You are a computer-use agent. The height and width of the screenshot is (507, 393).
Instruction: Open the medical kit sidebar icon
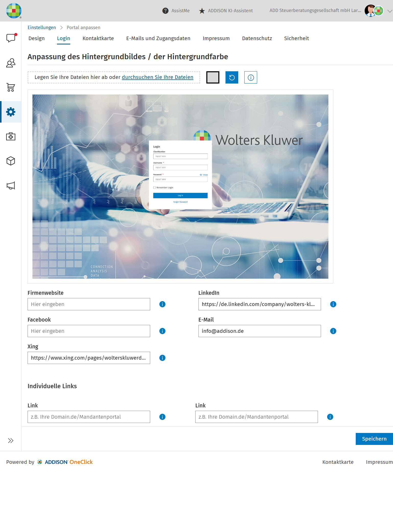(11, 136)
